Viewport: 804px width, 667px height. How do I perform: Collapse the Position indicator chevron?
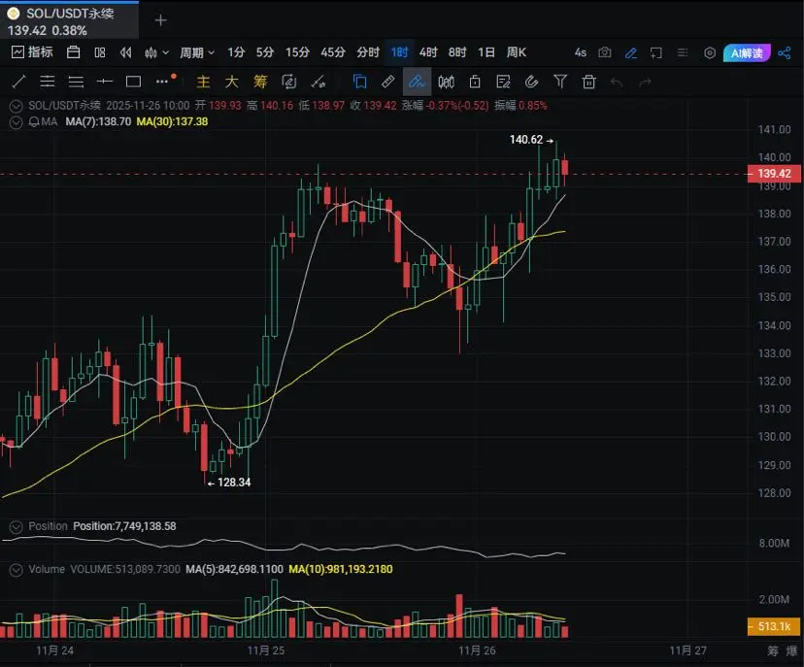pos(16,527)
